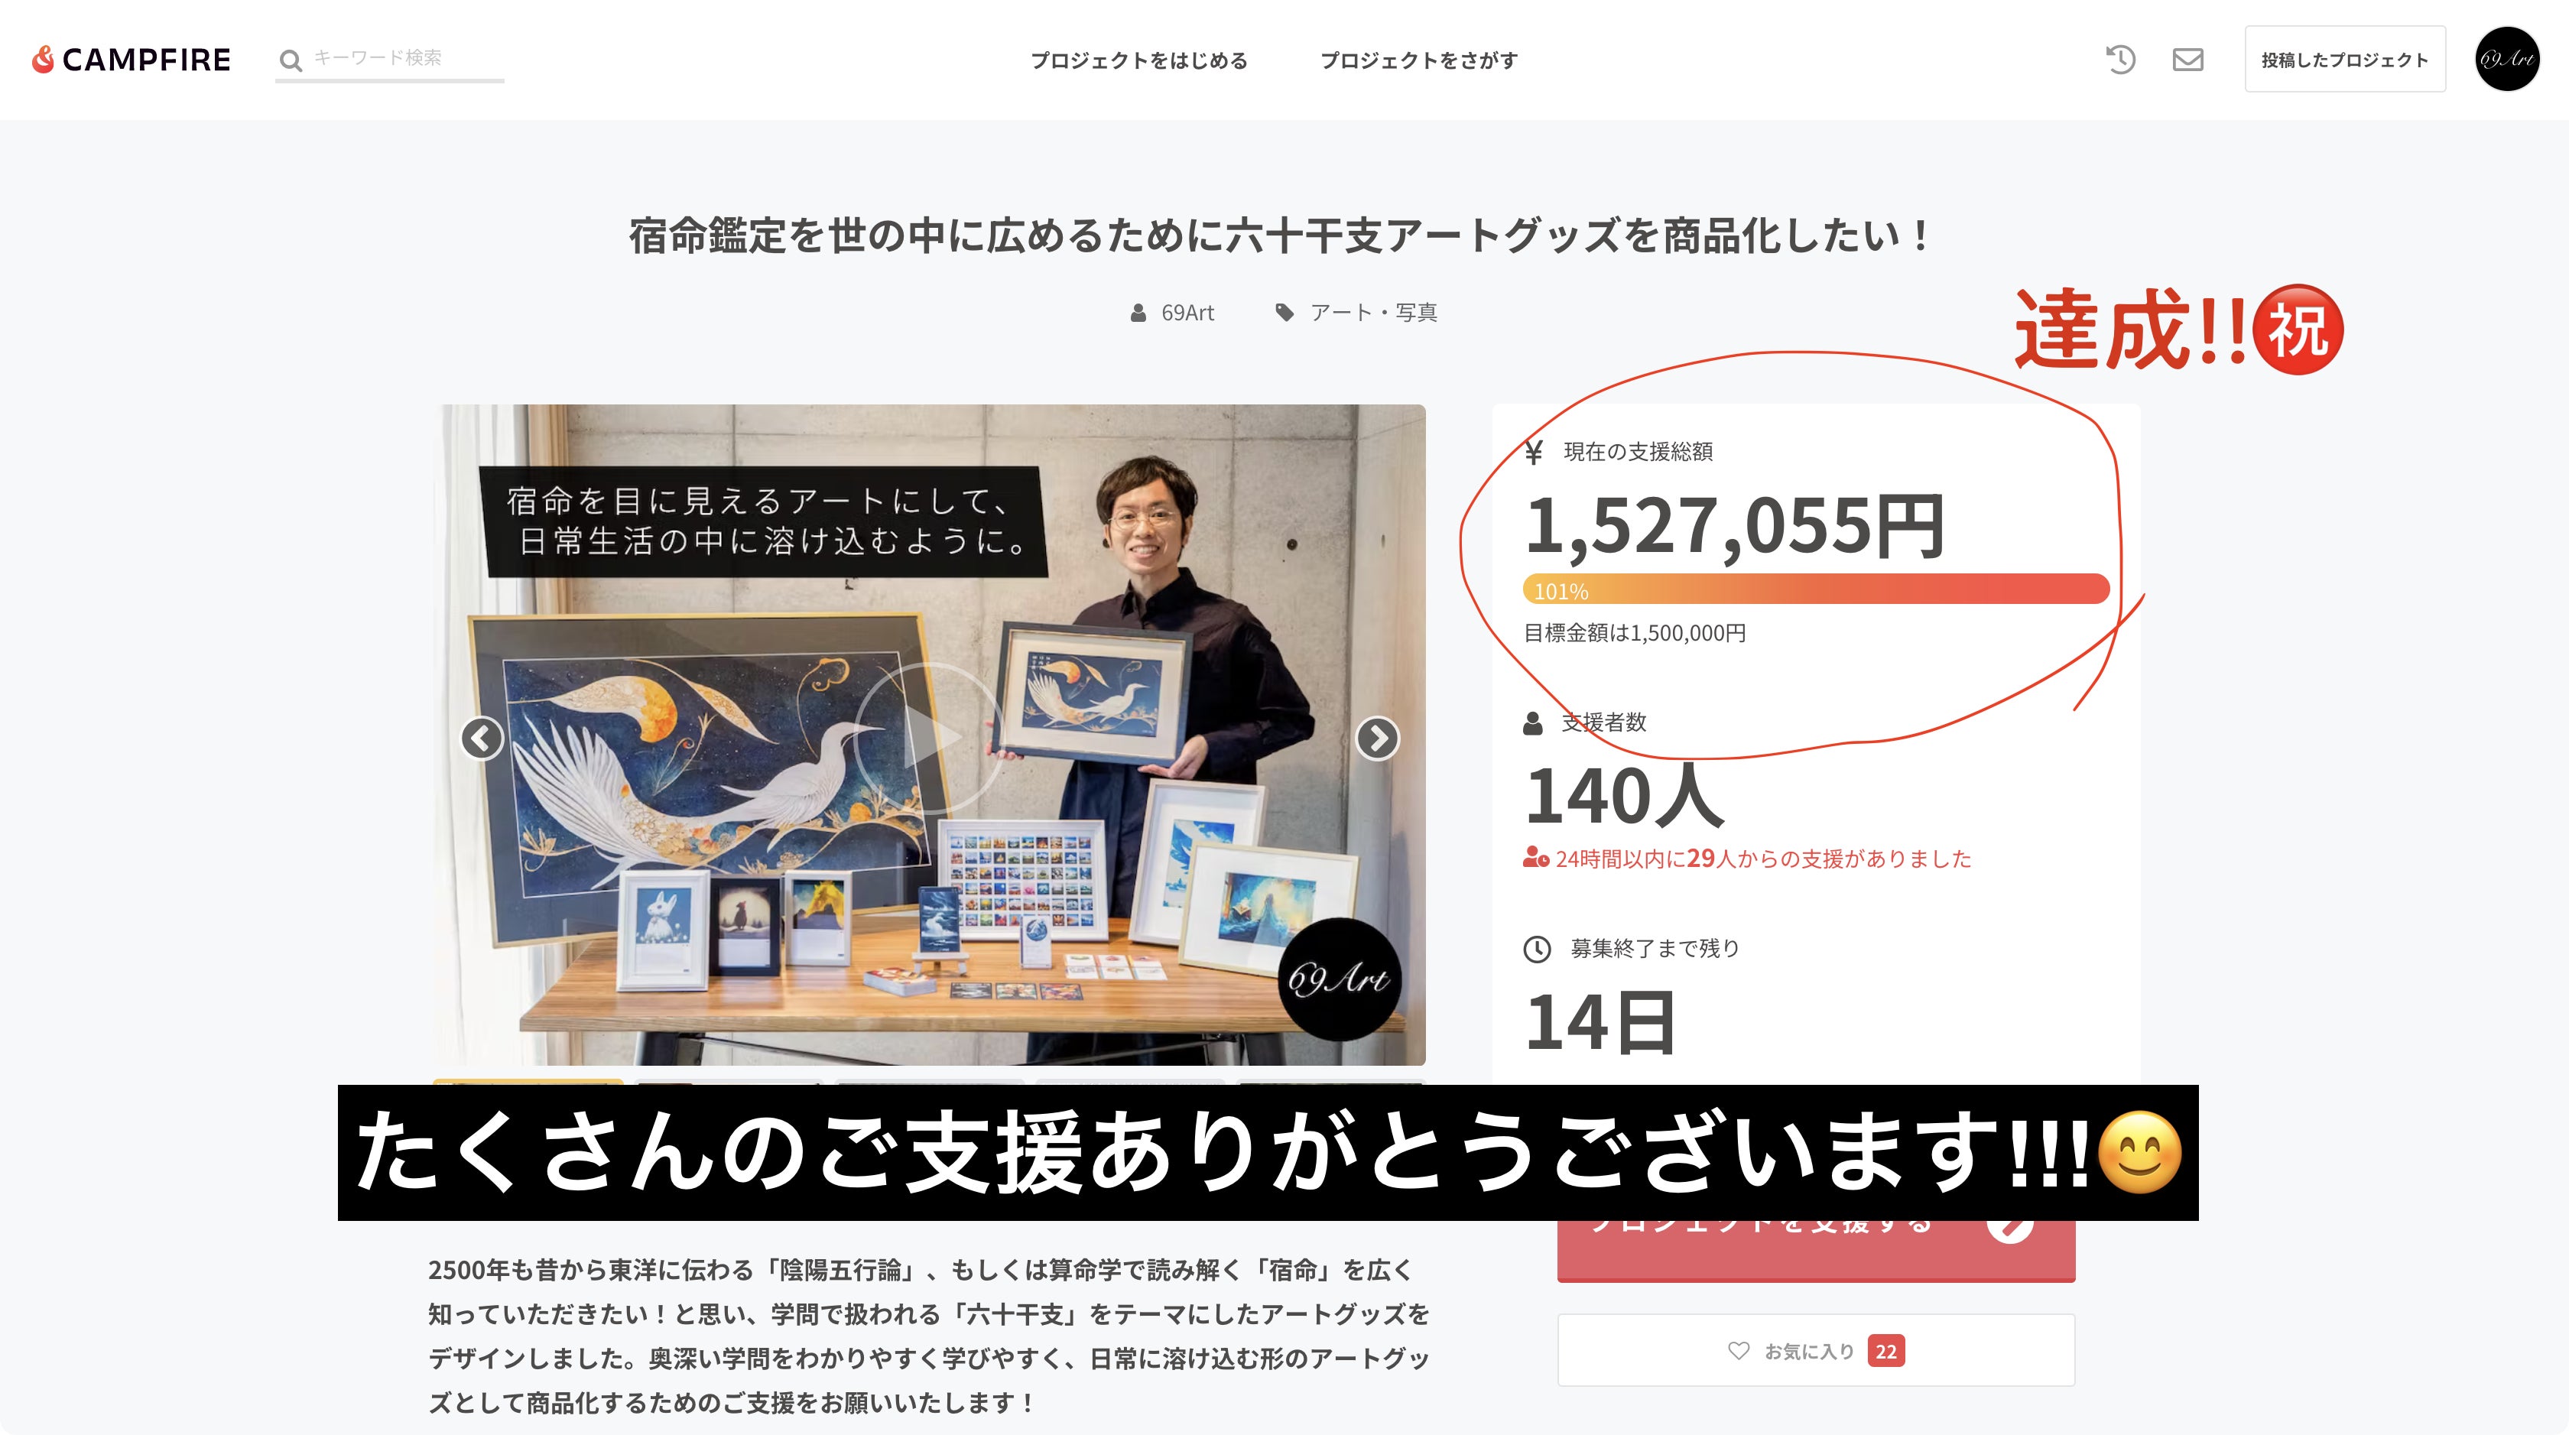2569x1435 pixels.
Task: Open the アート・写真 category tag
Action: pos(1356,313)
